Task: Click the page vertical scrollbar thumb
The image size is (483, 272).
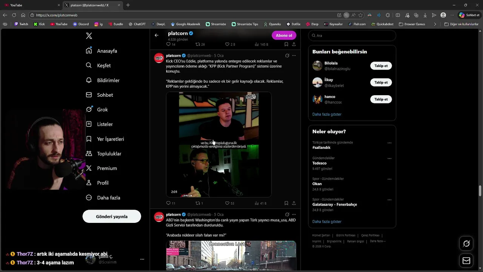Action: pos(480,191)
